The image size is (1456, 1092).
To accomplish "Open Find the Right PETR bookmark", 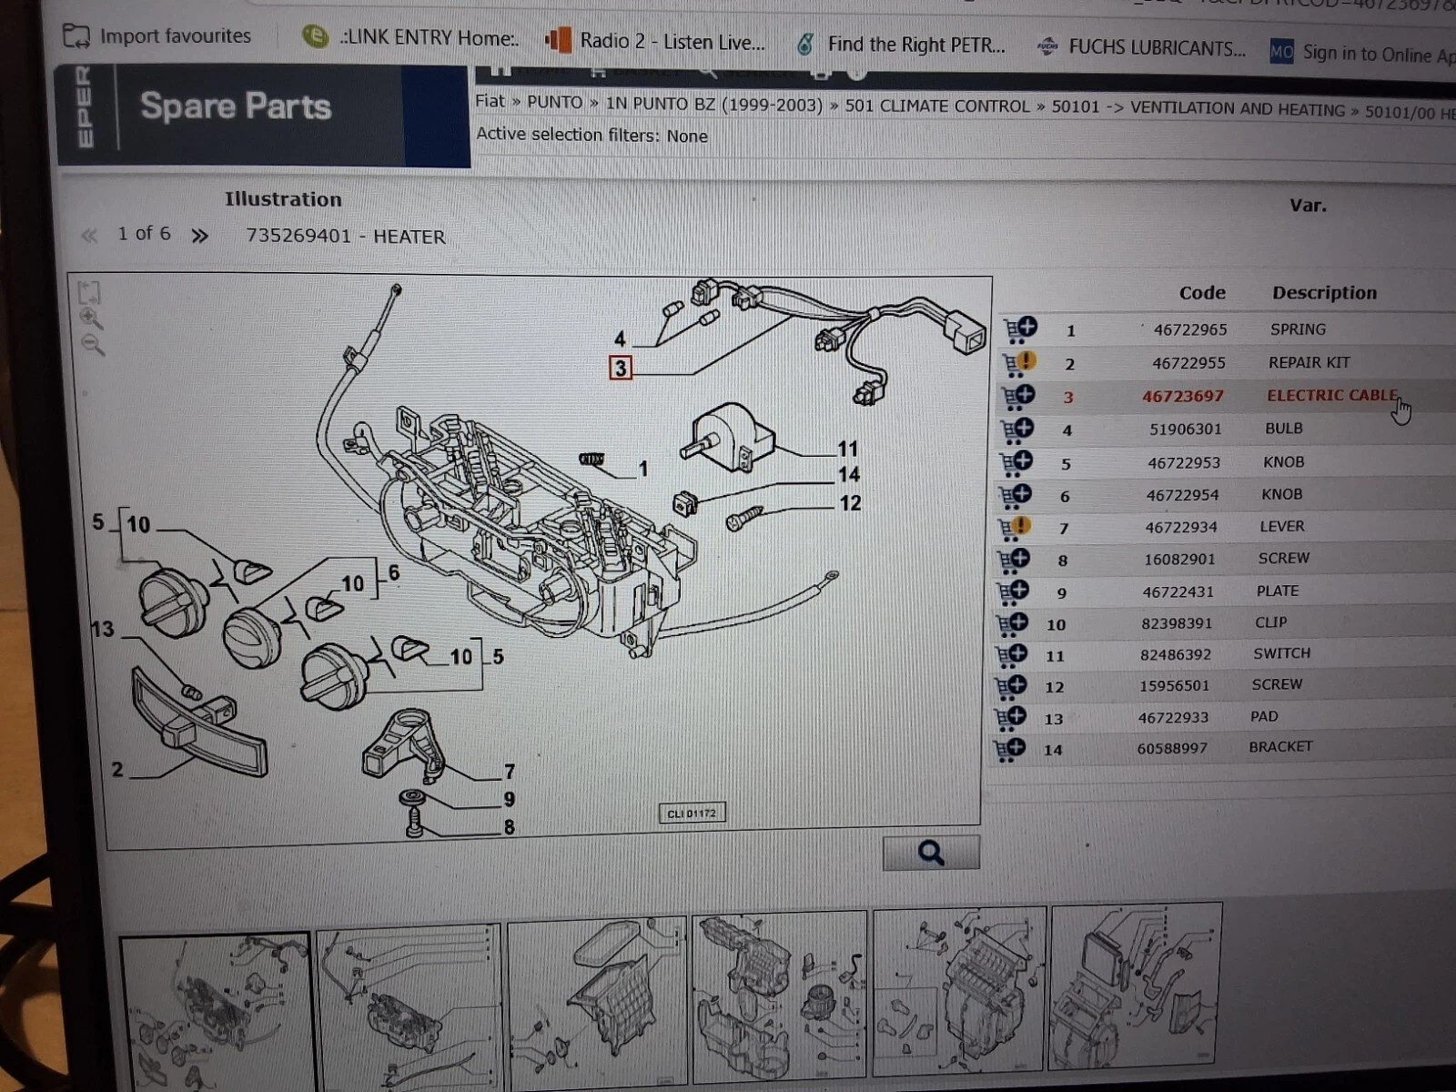I will tap(901, 45).
